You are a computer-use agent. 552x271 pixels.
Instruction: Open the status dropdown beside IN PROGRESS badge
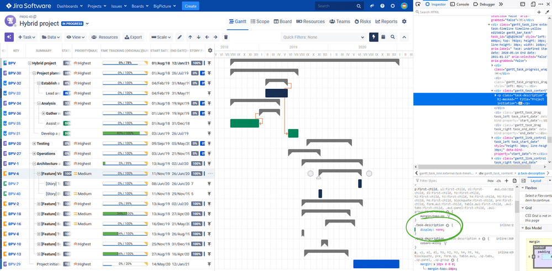(x=87, y=24)
